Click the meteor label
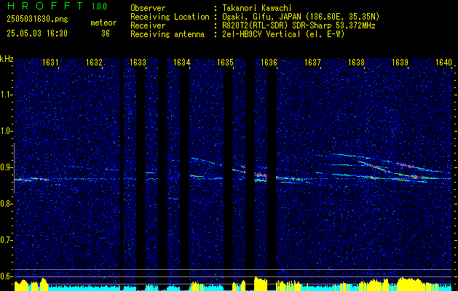 pyautogui.click(x=103, y=23)
